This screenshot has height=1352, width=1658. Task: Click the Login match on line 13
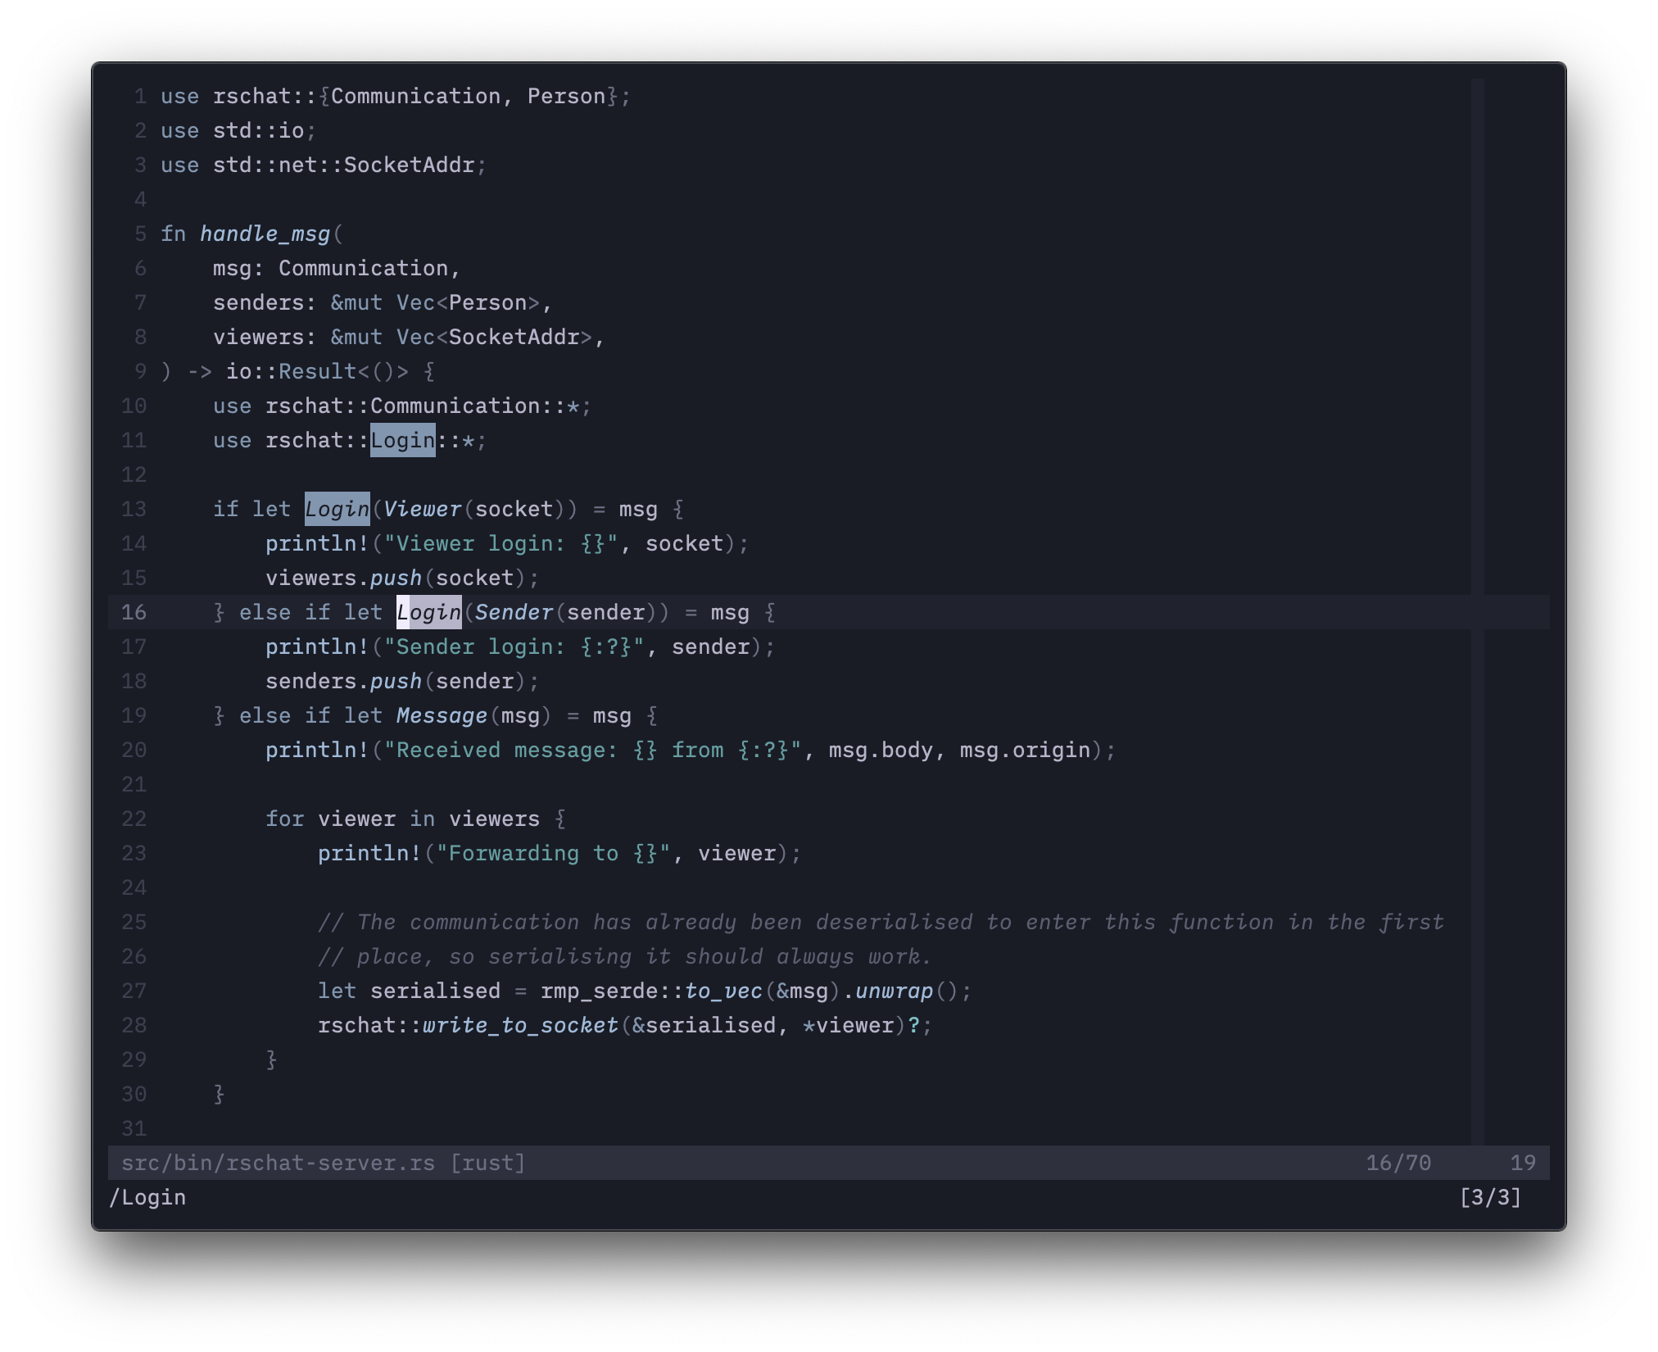[337, 510]
